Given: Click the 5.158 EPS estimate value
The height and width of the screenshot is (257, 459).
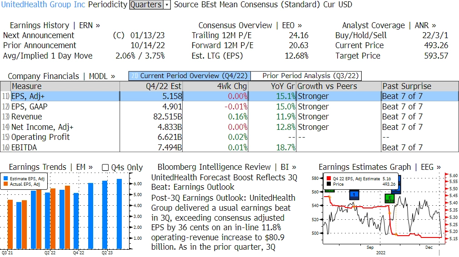Looking at the screenshot, I should [x=172, y=96].
